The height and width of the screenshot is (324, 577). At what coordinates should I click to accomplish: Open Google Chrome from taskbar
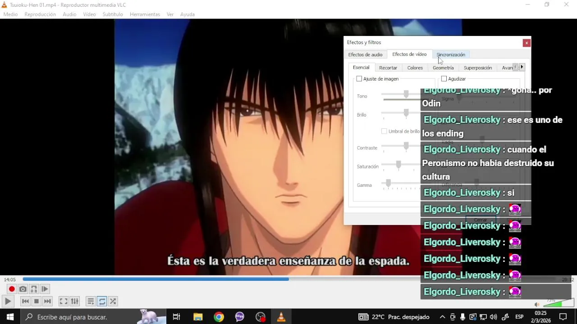tap(219, 317)
